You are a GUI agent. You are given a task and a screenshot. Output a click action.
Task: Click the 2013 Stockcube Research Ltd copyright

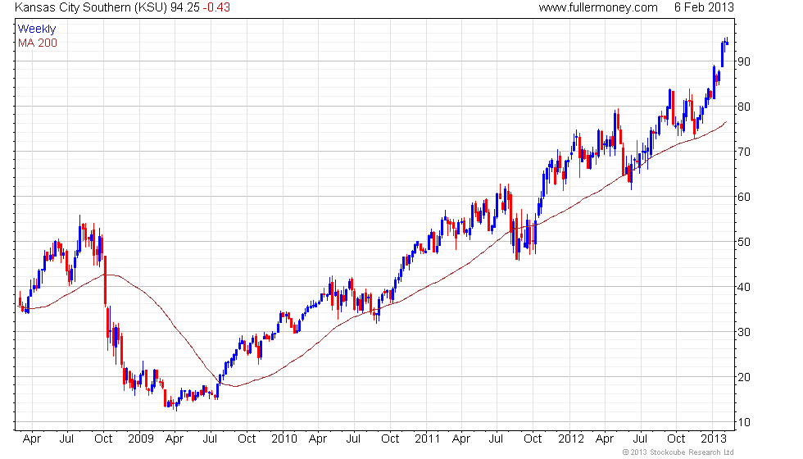coord(678,452)
